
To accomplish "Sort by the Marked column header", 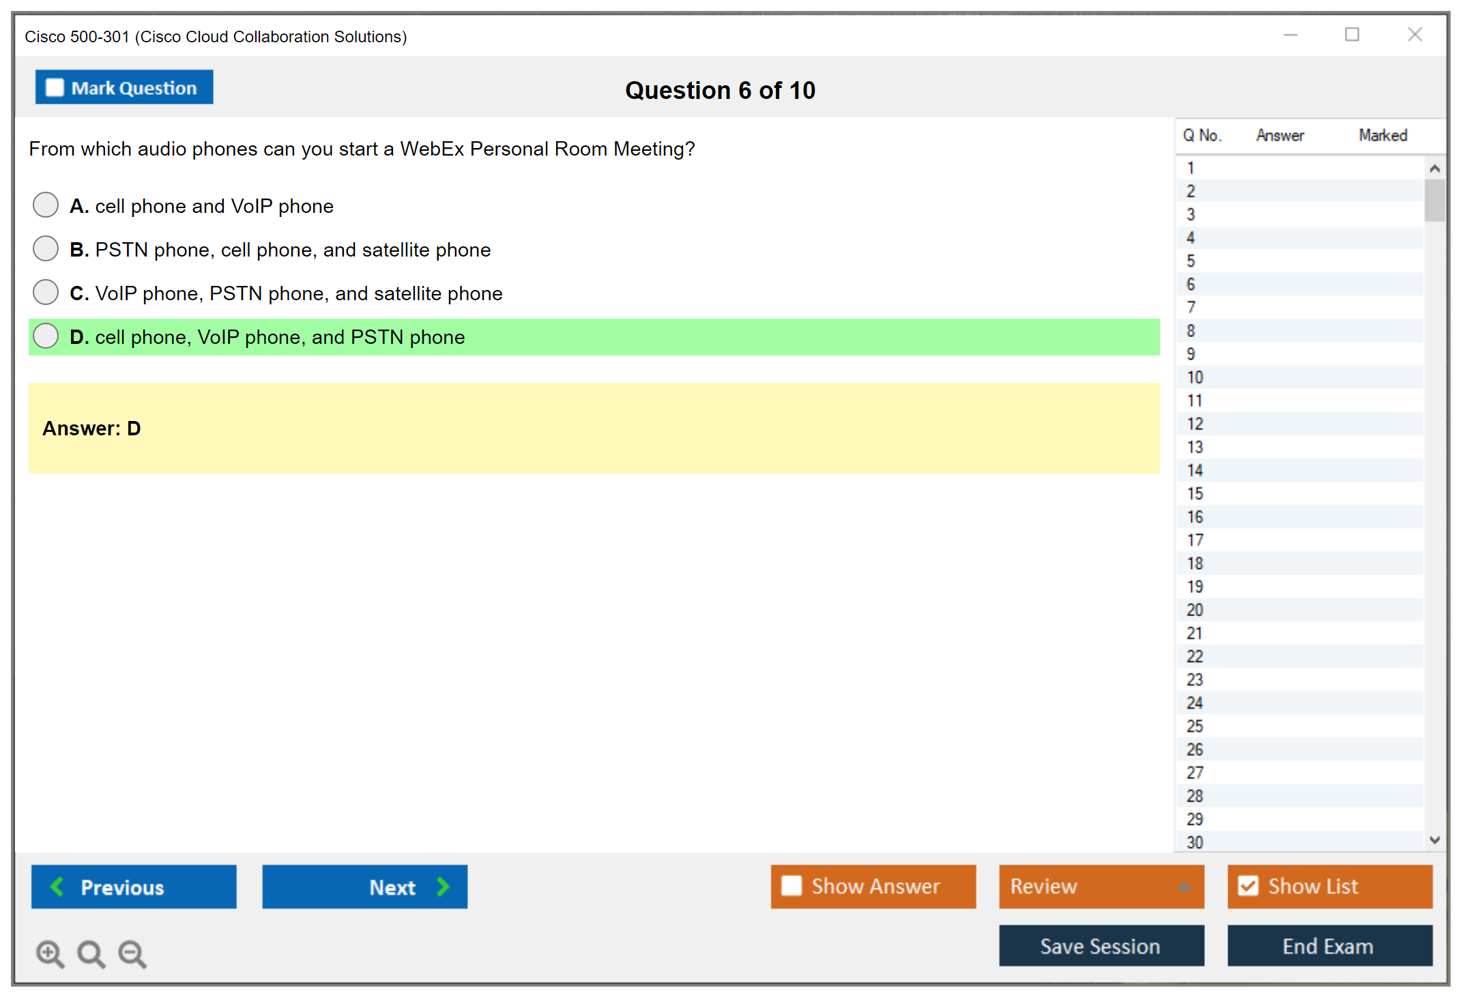I will point(1382,135).
